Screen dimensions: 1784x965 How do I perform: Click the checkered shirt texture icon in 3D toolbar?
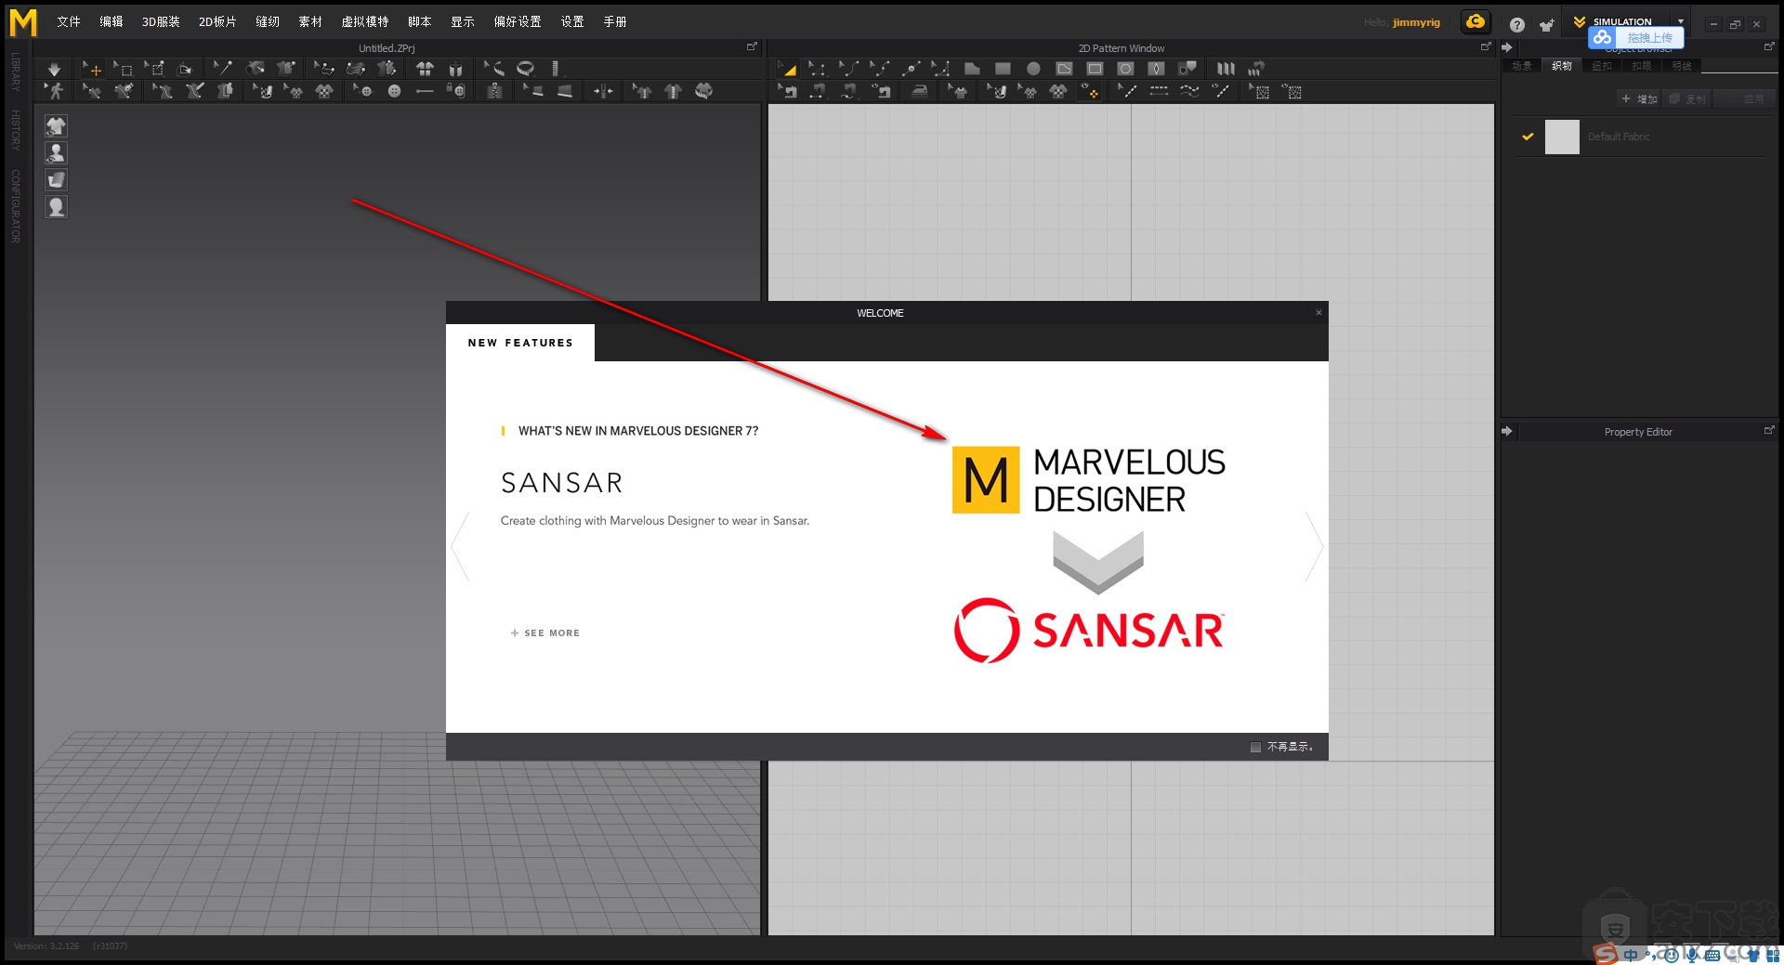[324, 91]
